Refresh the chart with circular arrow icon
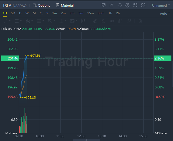The width and height of the screenshot is (173, 141). (x=119, y=5)
